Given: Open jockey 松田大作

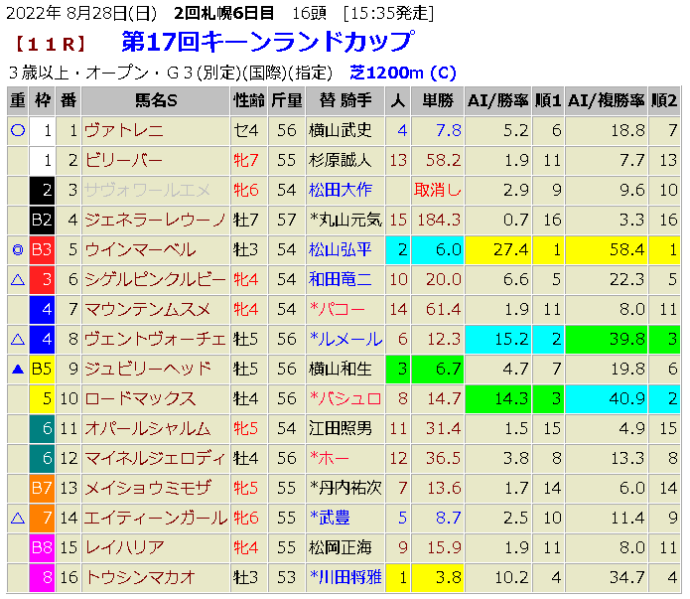Looking at the screenshot, I should [341, 191].
